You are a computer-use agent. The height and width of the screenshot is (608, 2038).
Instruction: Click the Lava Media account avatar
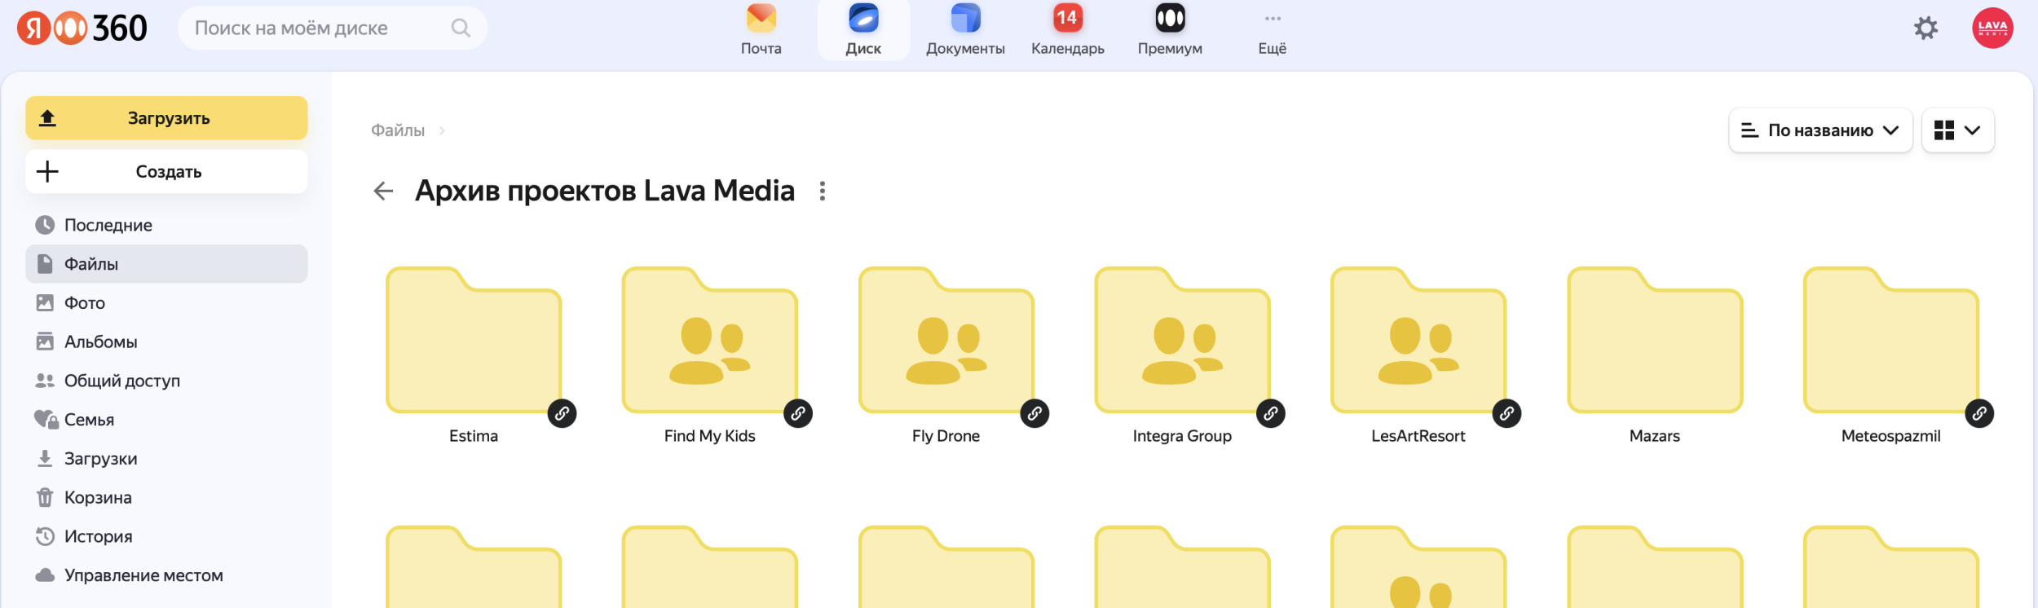point(1992,29)
